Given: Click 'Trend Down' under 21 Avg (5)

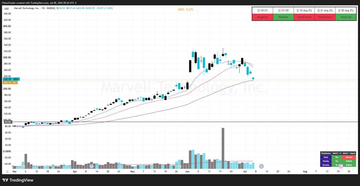Looking at the screenshot, I should pos(325,17).
